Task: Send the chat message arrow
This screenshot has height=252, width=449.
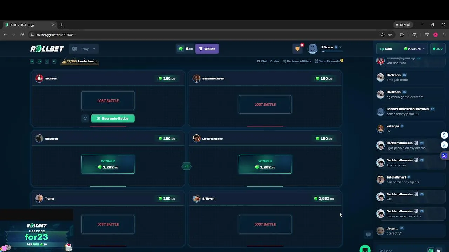Action: (x=439, y=251)
